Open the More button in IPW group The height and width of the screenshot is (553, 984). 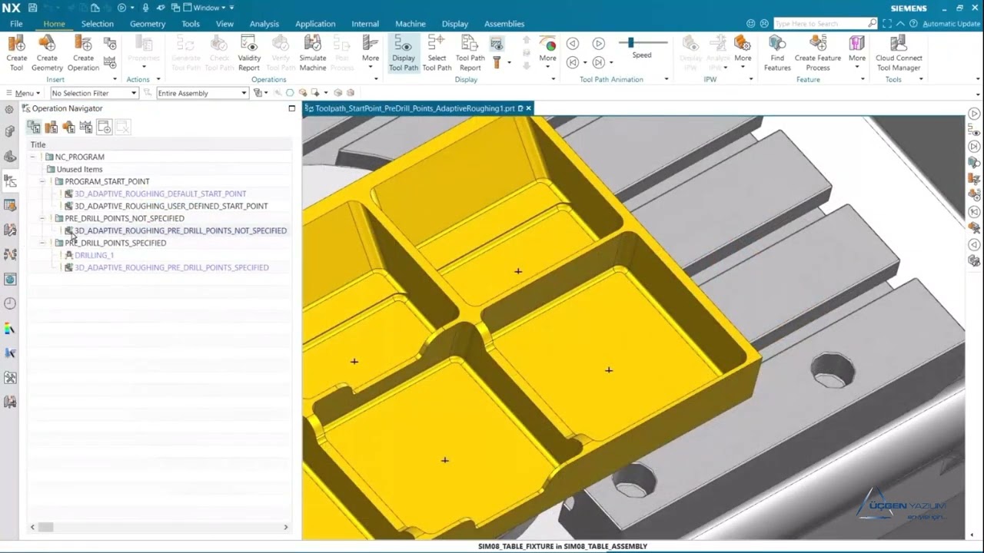coord(743,52)
